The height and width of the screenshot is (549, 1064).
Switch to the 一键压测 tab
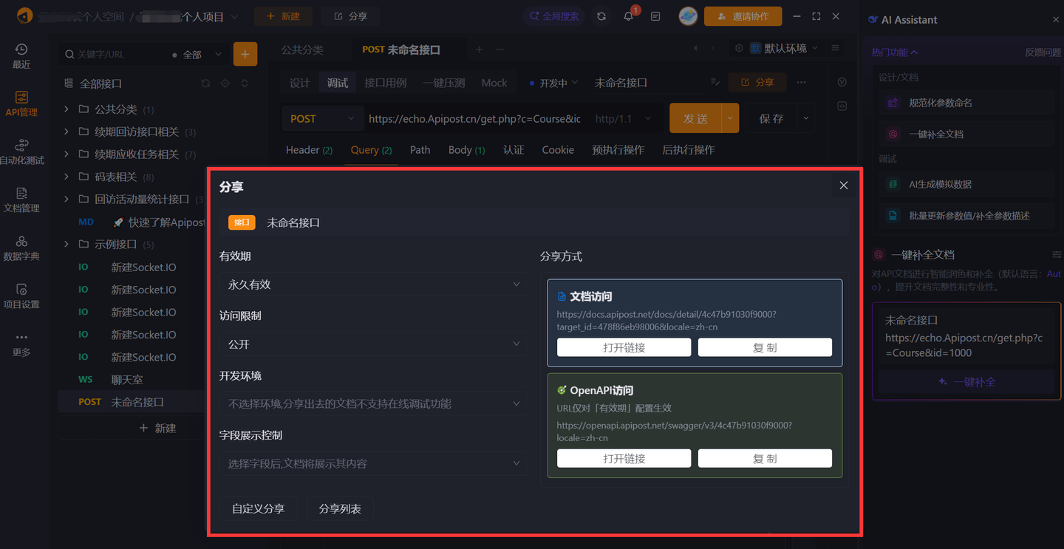click(443, 83)
